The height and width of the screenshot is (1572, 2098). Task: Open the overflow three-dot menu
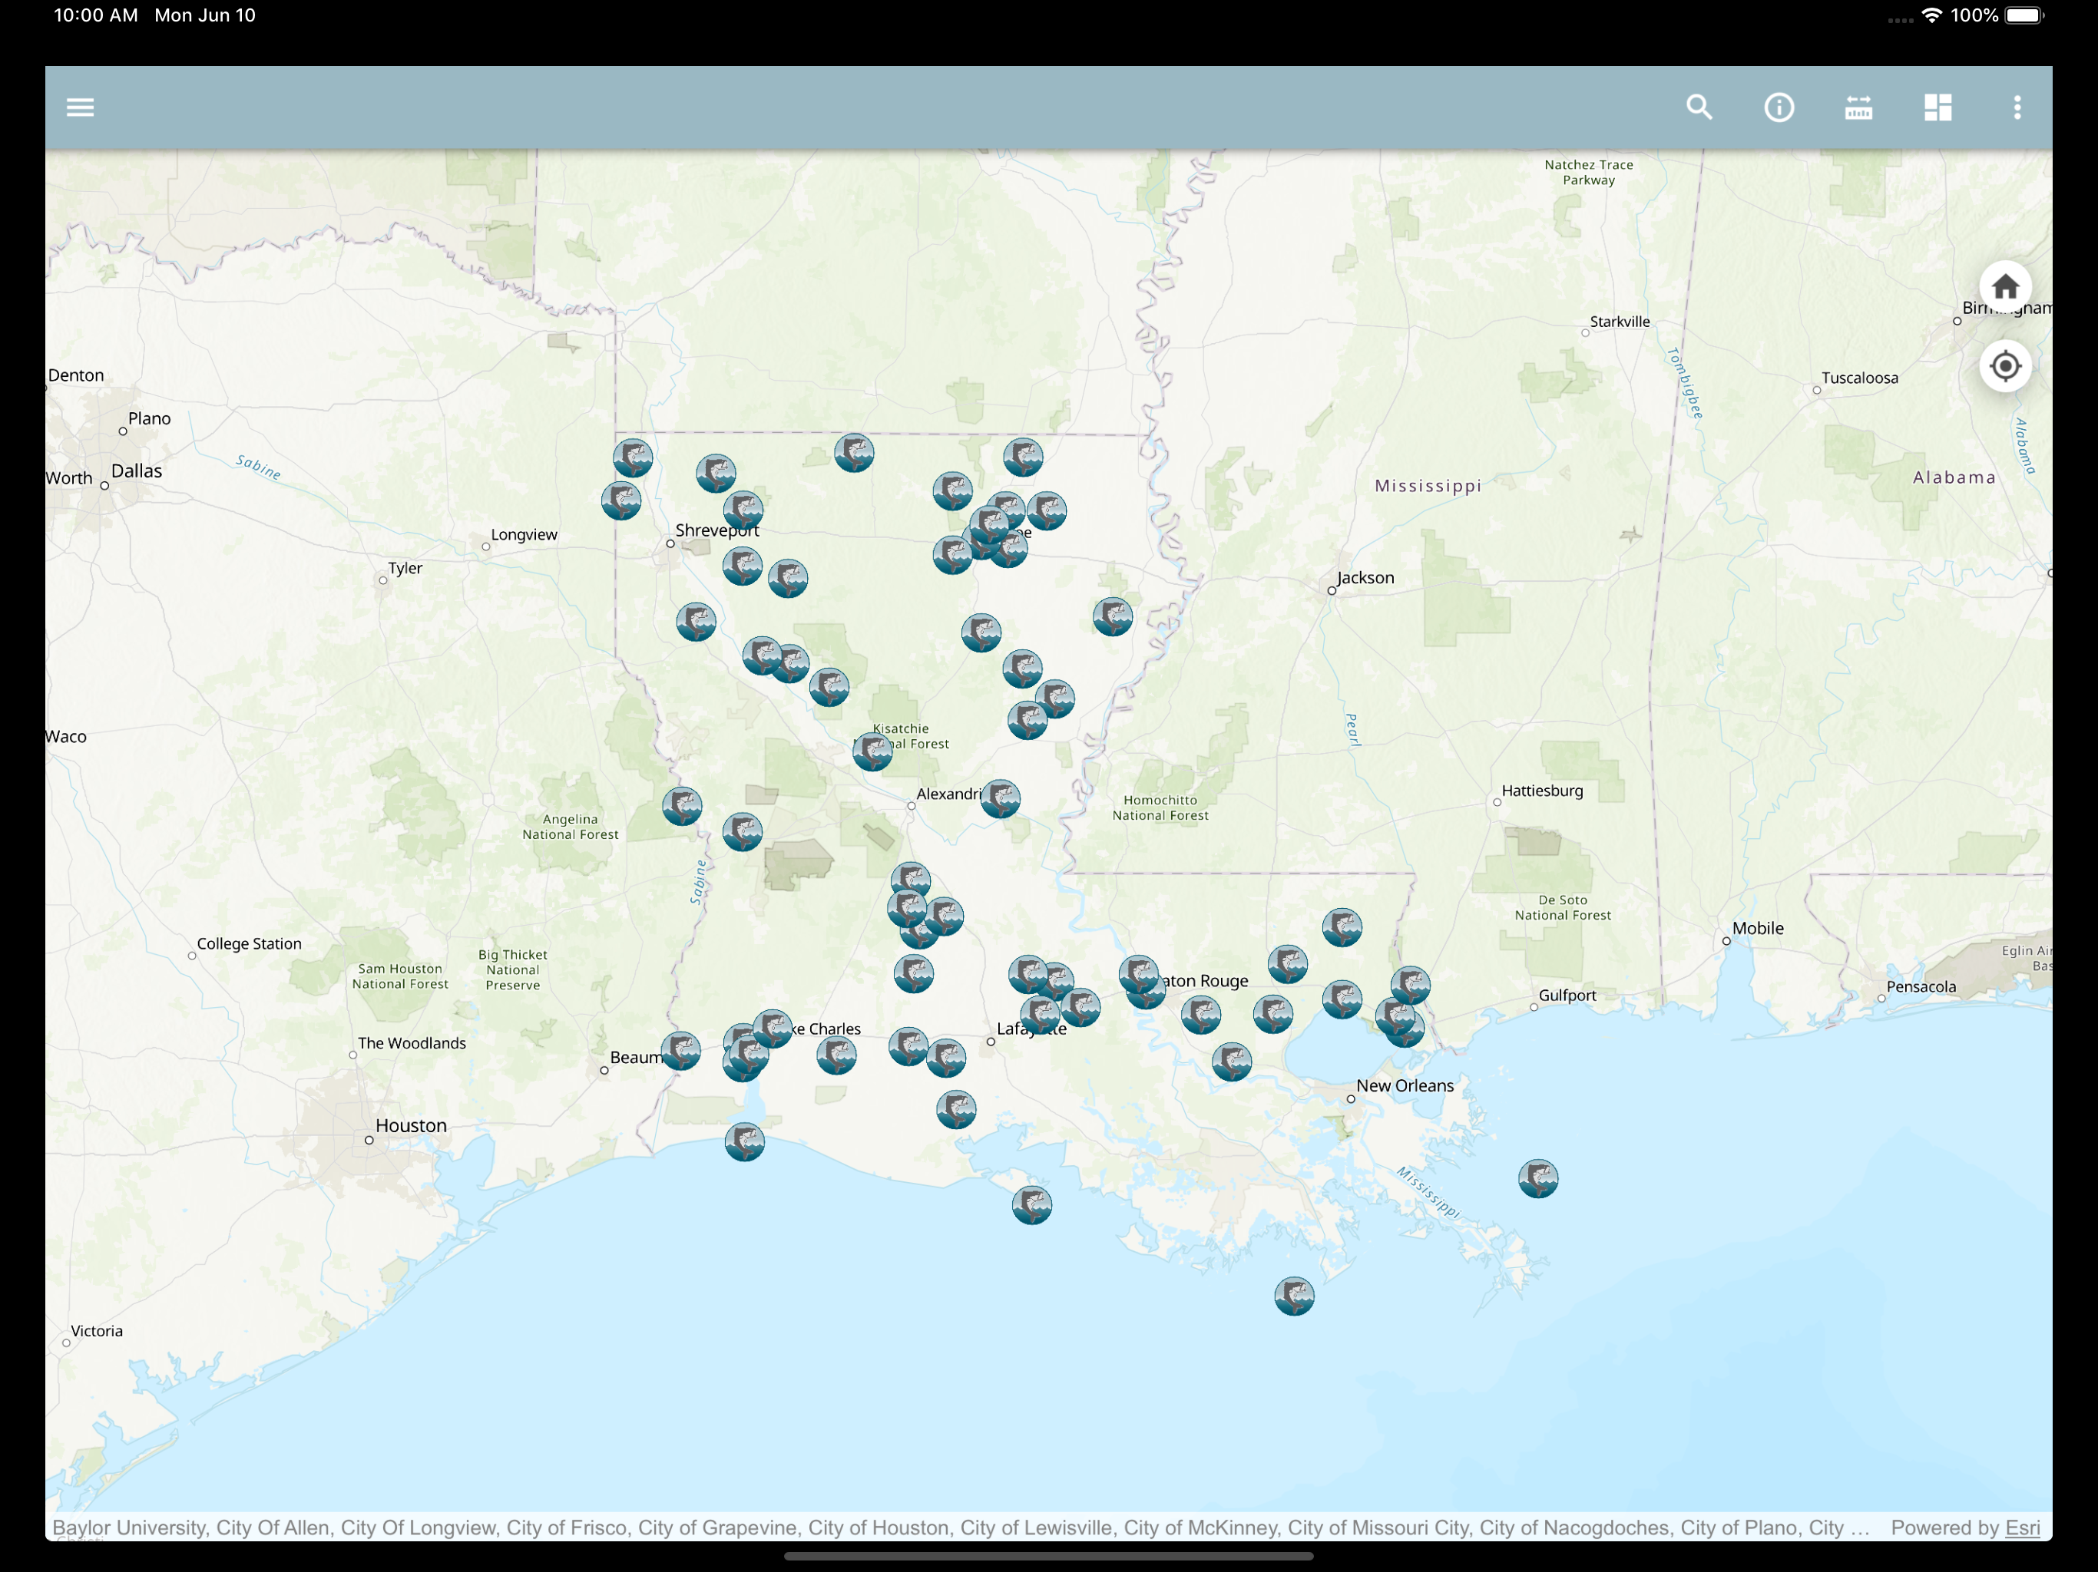tap(2017, 107)
